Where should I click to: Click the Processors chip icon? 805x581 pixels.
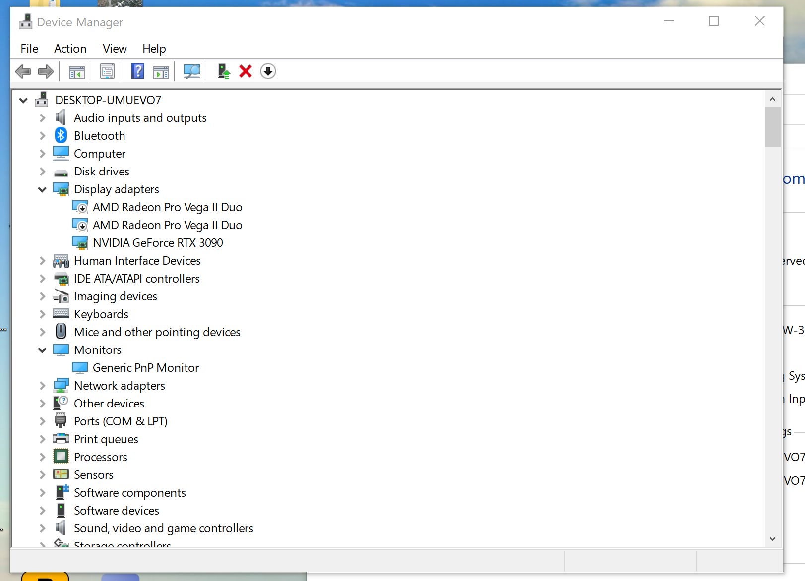[x=61, y=456]
